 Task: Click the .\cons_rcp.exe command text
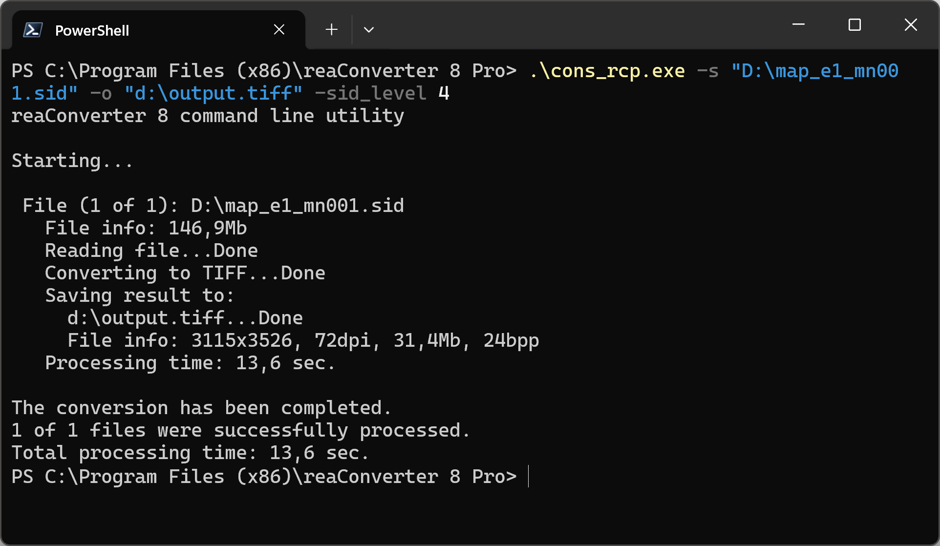tap(607, 71)
